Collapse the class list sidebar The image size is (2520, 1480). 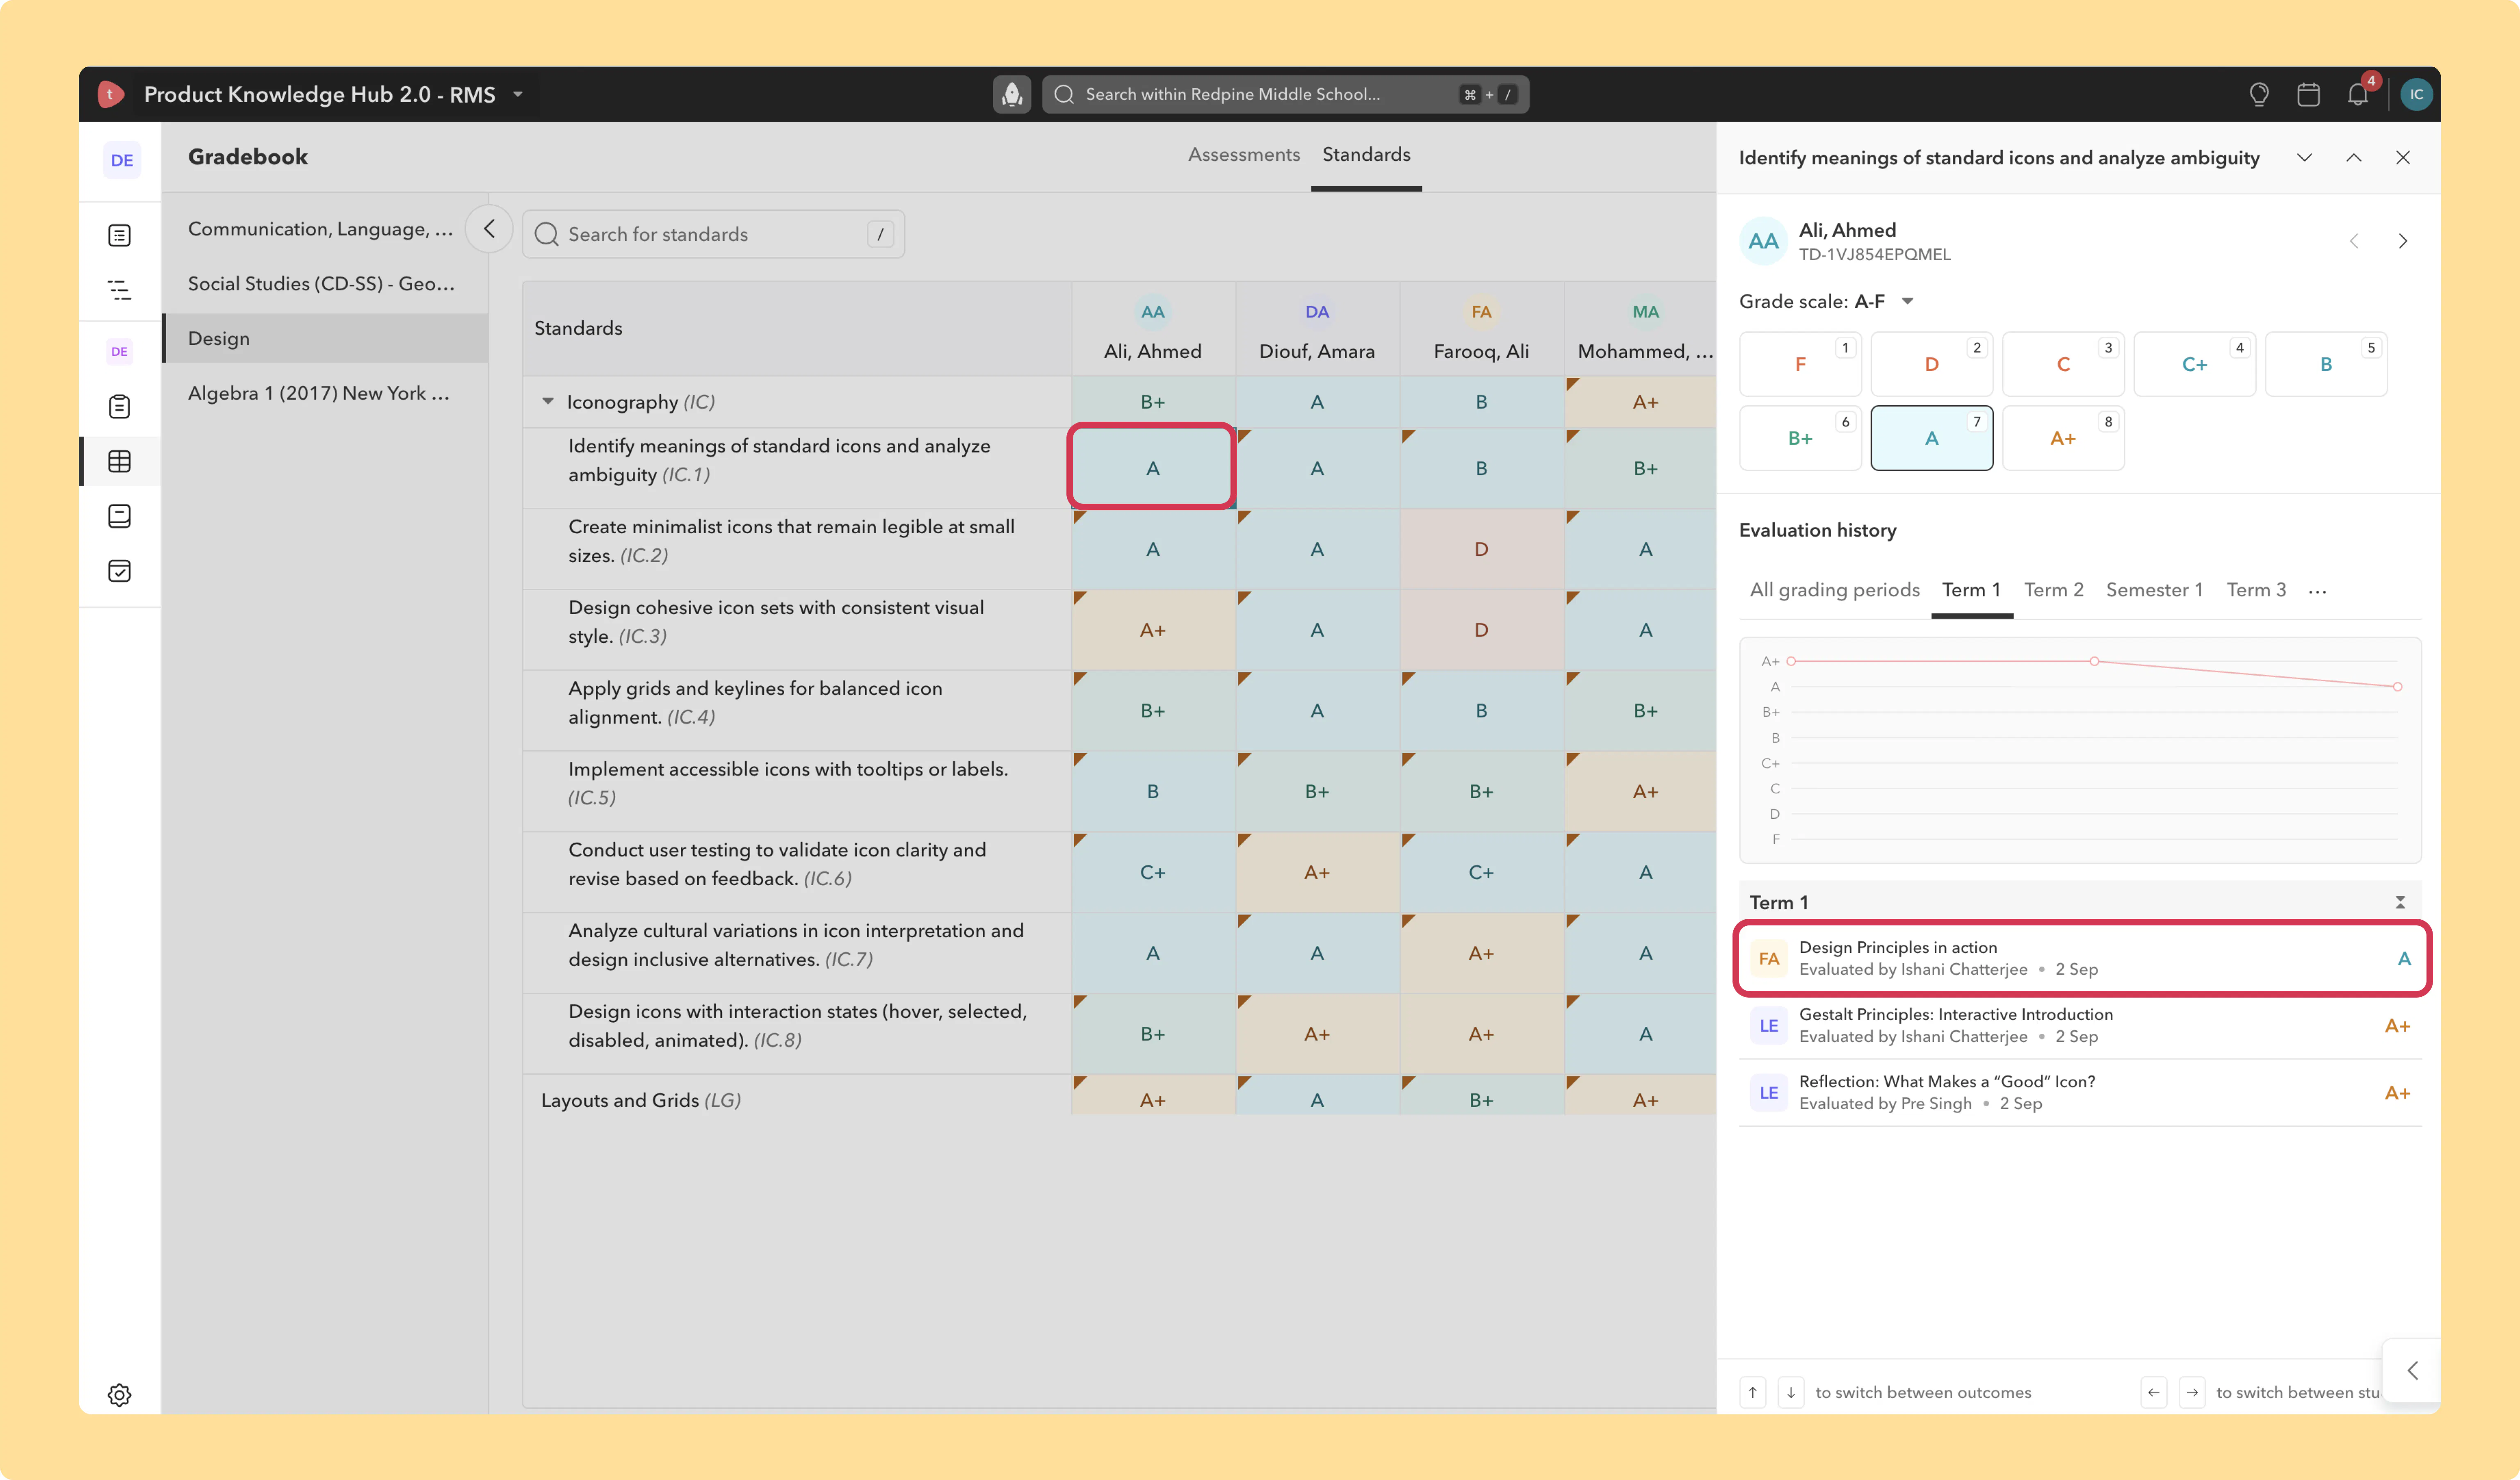[489, 229]
